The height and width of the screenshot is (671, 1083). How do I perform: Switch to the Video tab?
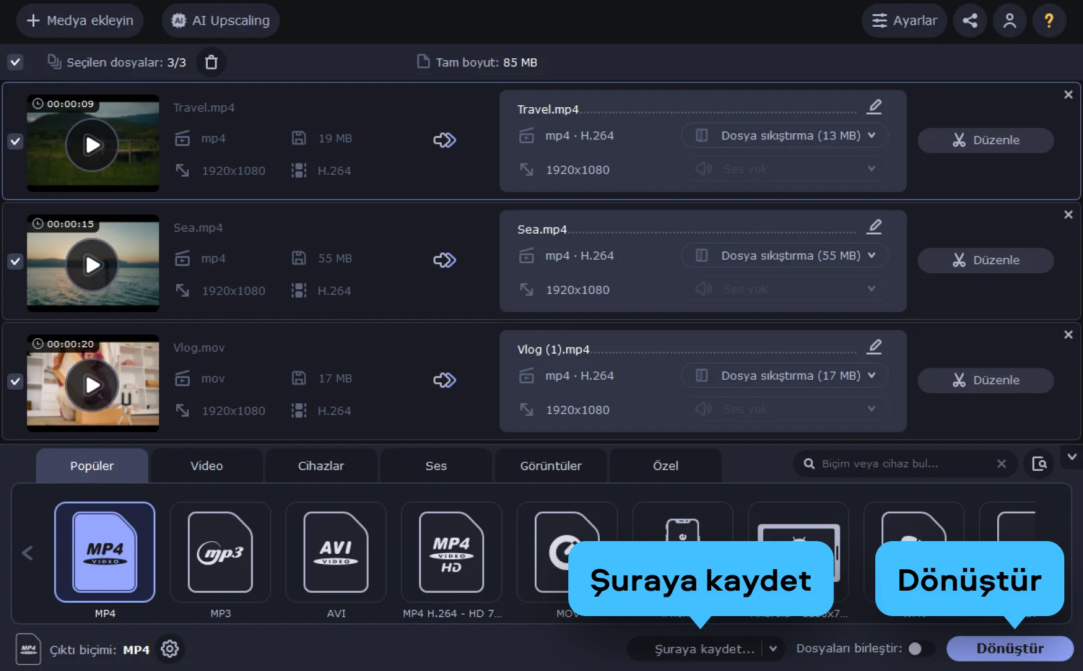206,465
